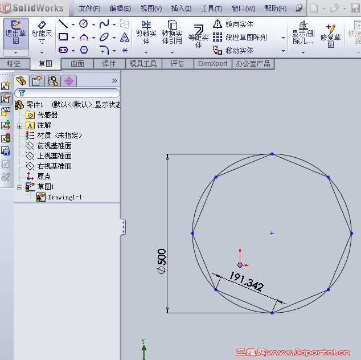361x360 pixels.
Task: Open the Trim Entities dropdown arrow
Action: click(x=146, y=52)
